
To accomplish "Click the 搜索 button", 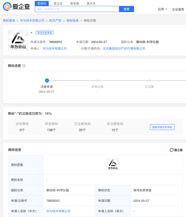I will [127, 9].
